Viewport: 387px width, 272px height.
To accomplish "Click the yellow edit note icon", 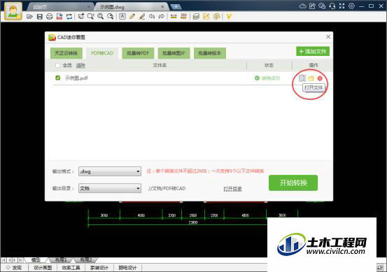I will (x=206, y=16).
